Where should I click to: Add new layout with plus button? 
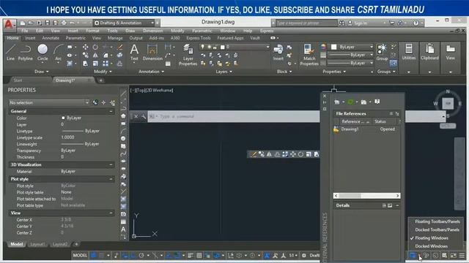pos(76,244)
